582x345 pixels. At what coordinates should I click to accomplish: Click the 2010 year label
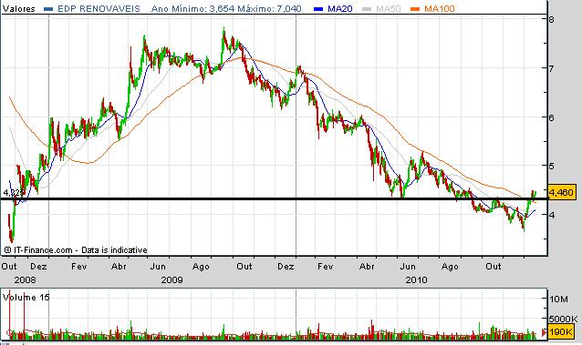pos(417,279)
